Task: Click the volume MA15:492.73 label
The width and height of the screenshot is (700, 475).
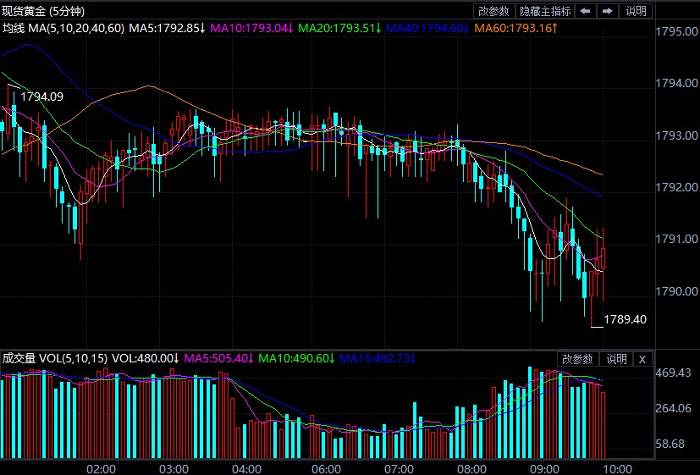Action: tap(378, 358)
